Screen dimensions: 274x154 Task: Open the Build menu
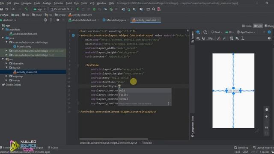[68, 3]
